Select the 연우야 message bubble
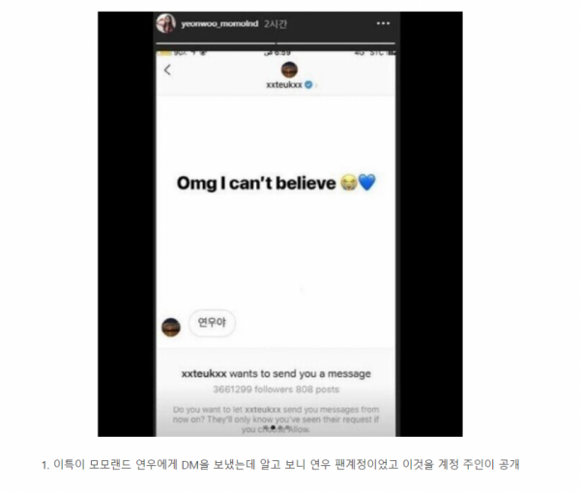Screen dimensions: 580x492 [212, 323]
